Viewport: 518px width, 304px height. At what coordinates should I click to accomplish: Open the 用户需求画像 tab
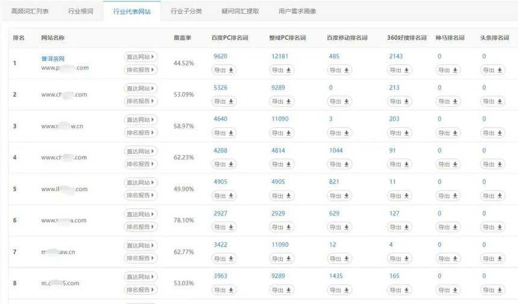(298, 11)
